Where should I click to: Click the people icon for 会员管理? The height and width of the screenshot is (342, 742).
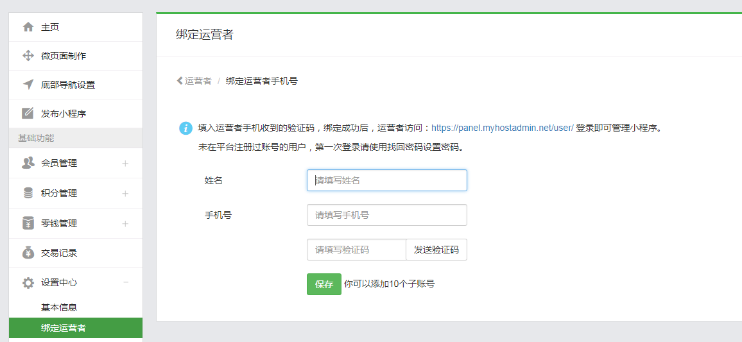pyautogui.click(x=28, y=163)
